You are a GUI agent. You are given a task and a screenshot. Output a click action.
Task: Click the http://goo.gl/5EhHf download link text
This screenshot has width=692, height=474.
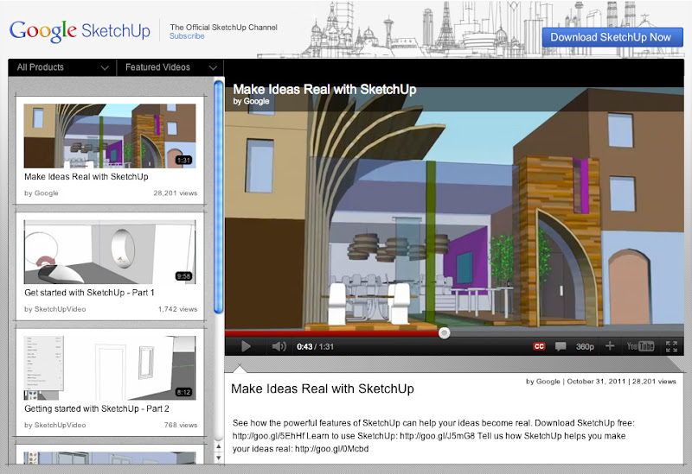click(x=268, y=436)
